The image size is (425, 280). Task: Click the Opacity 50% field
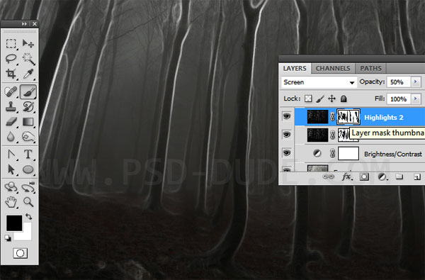coord(398,82)
